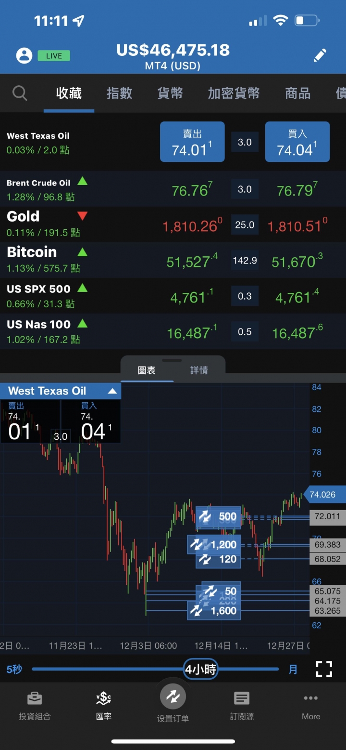346x750 pixels.
Task: Toggle the LIVE account badge
Action: pyautogui.click(x=54, y=56)
